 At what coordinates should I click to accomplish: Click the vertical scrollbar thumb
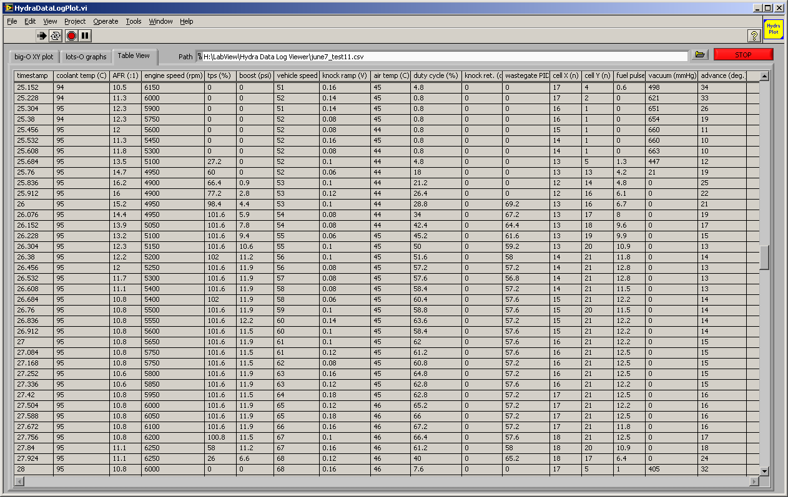point(764,258)
